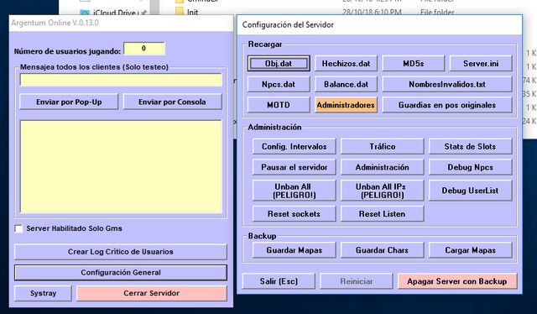Click Salir (Esc) button
Image resolution: width=537 pixels, height=314 pixels.
click(279, 281)
